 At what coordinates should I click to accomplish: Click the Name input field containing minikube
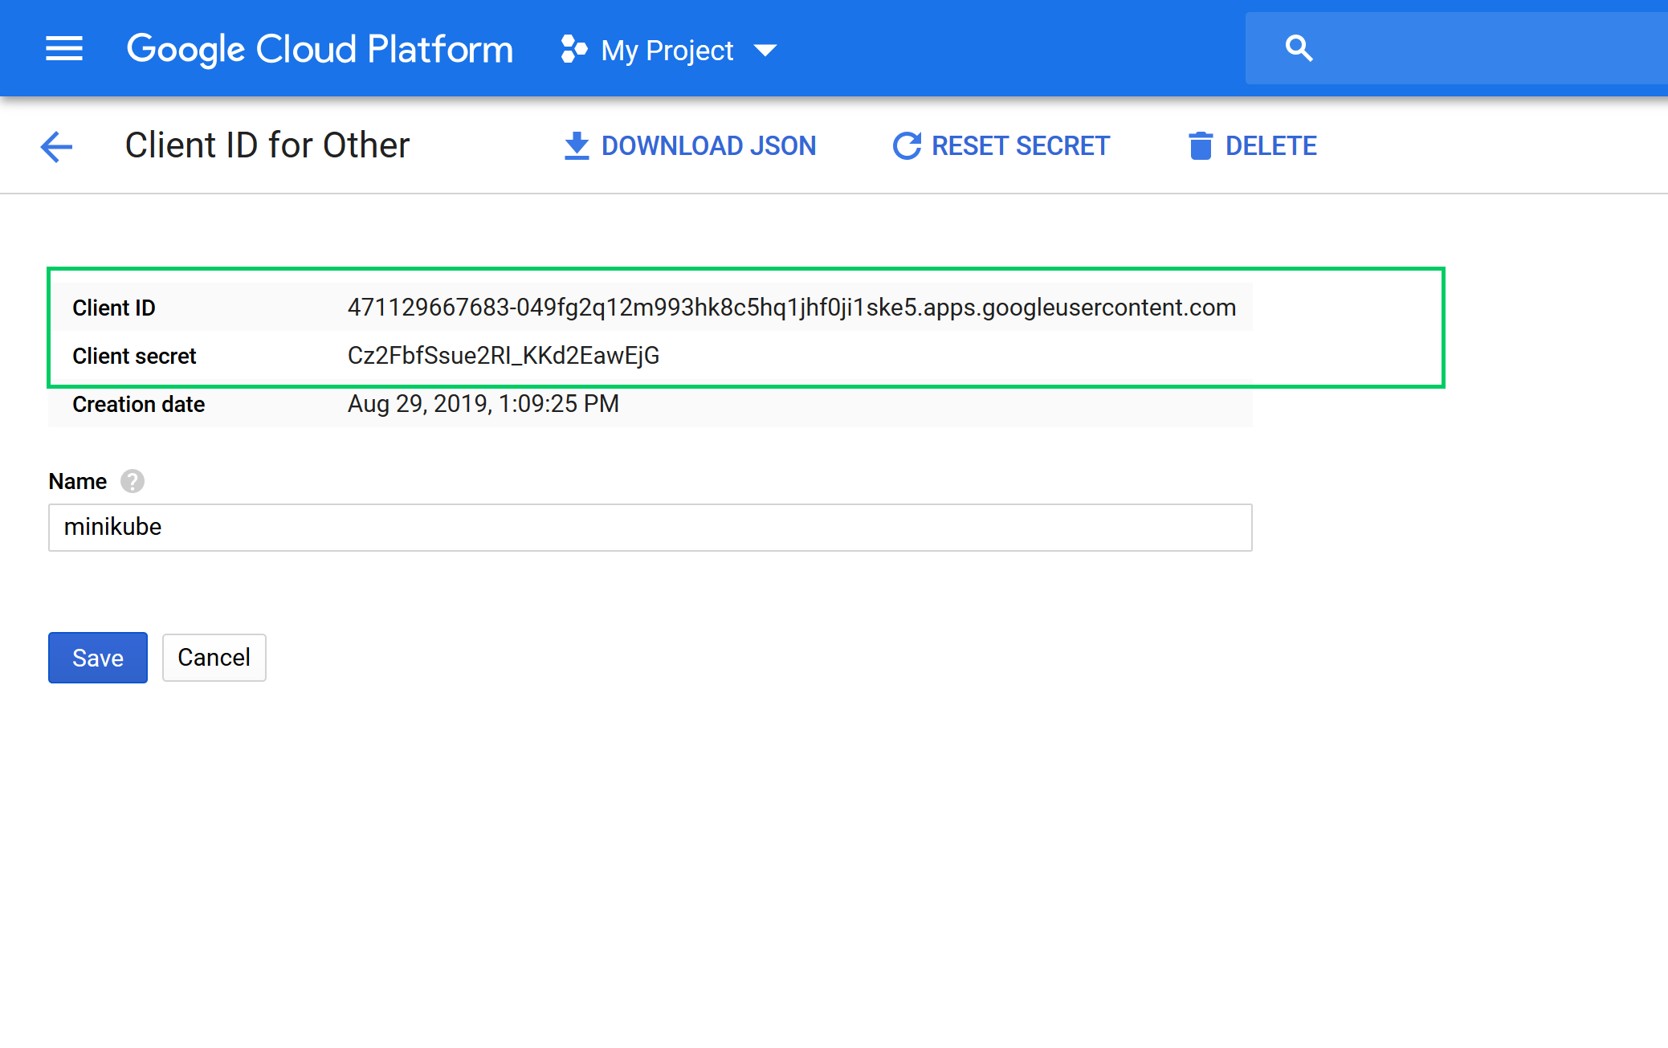tap(650, 528)
